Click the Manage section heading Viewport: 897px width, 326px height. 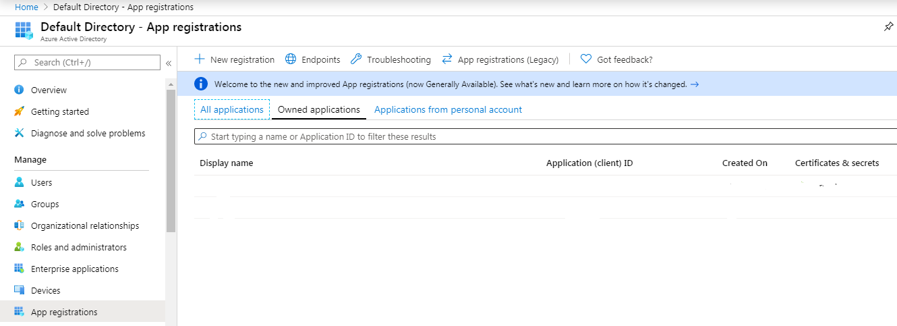(x=30, y=159)
